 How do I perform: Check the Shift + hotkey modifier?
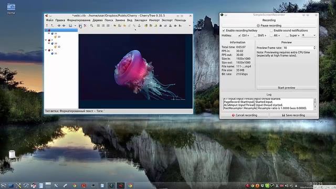click(256, 36)
